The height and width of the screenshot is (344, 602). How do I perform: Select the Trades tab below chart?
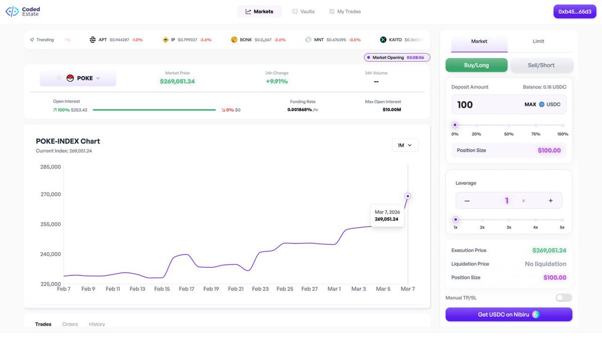[43, 324]
